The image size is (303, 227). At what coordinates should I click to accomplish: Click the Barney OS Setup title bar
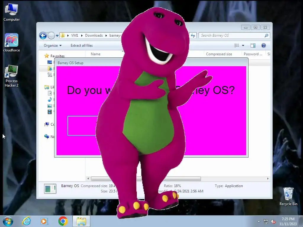151,63
